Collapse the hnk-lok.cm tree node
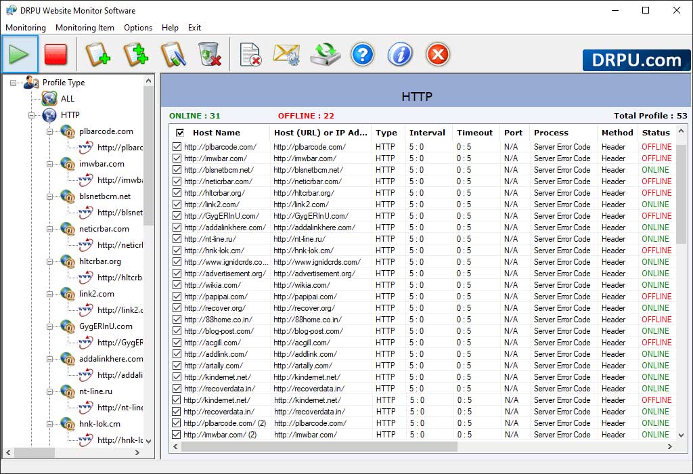 (49, 424)
